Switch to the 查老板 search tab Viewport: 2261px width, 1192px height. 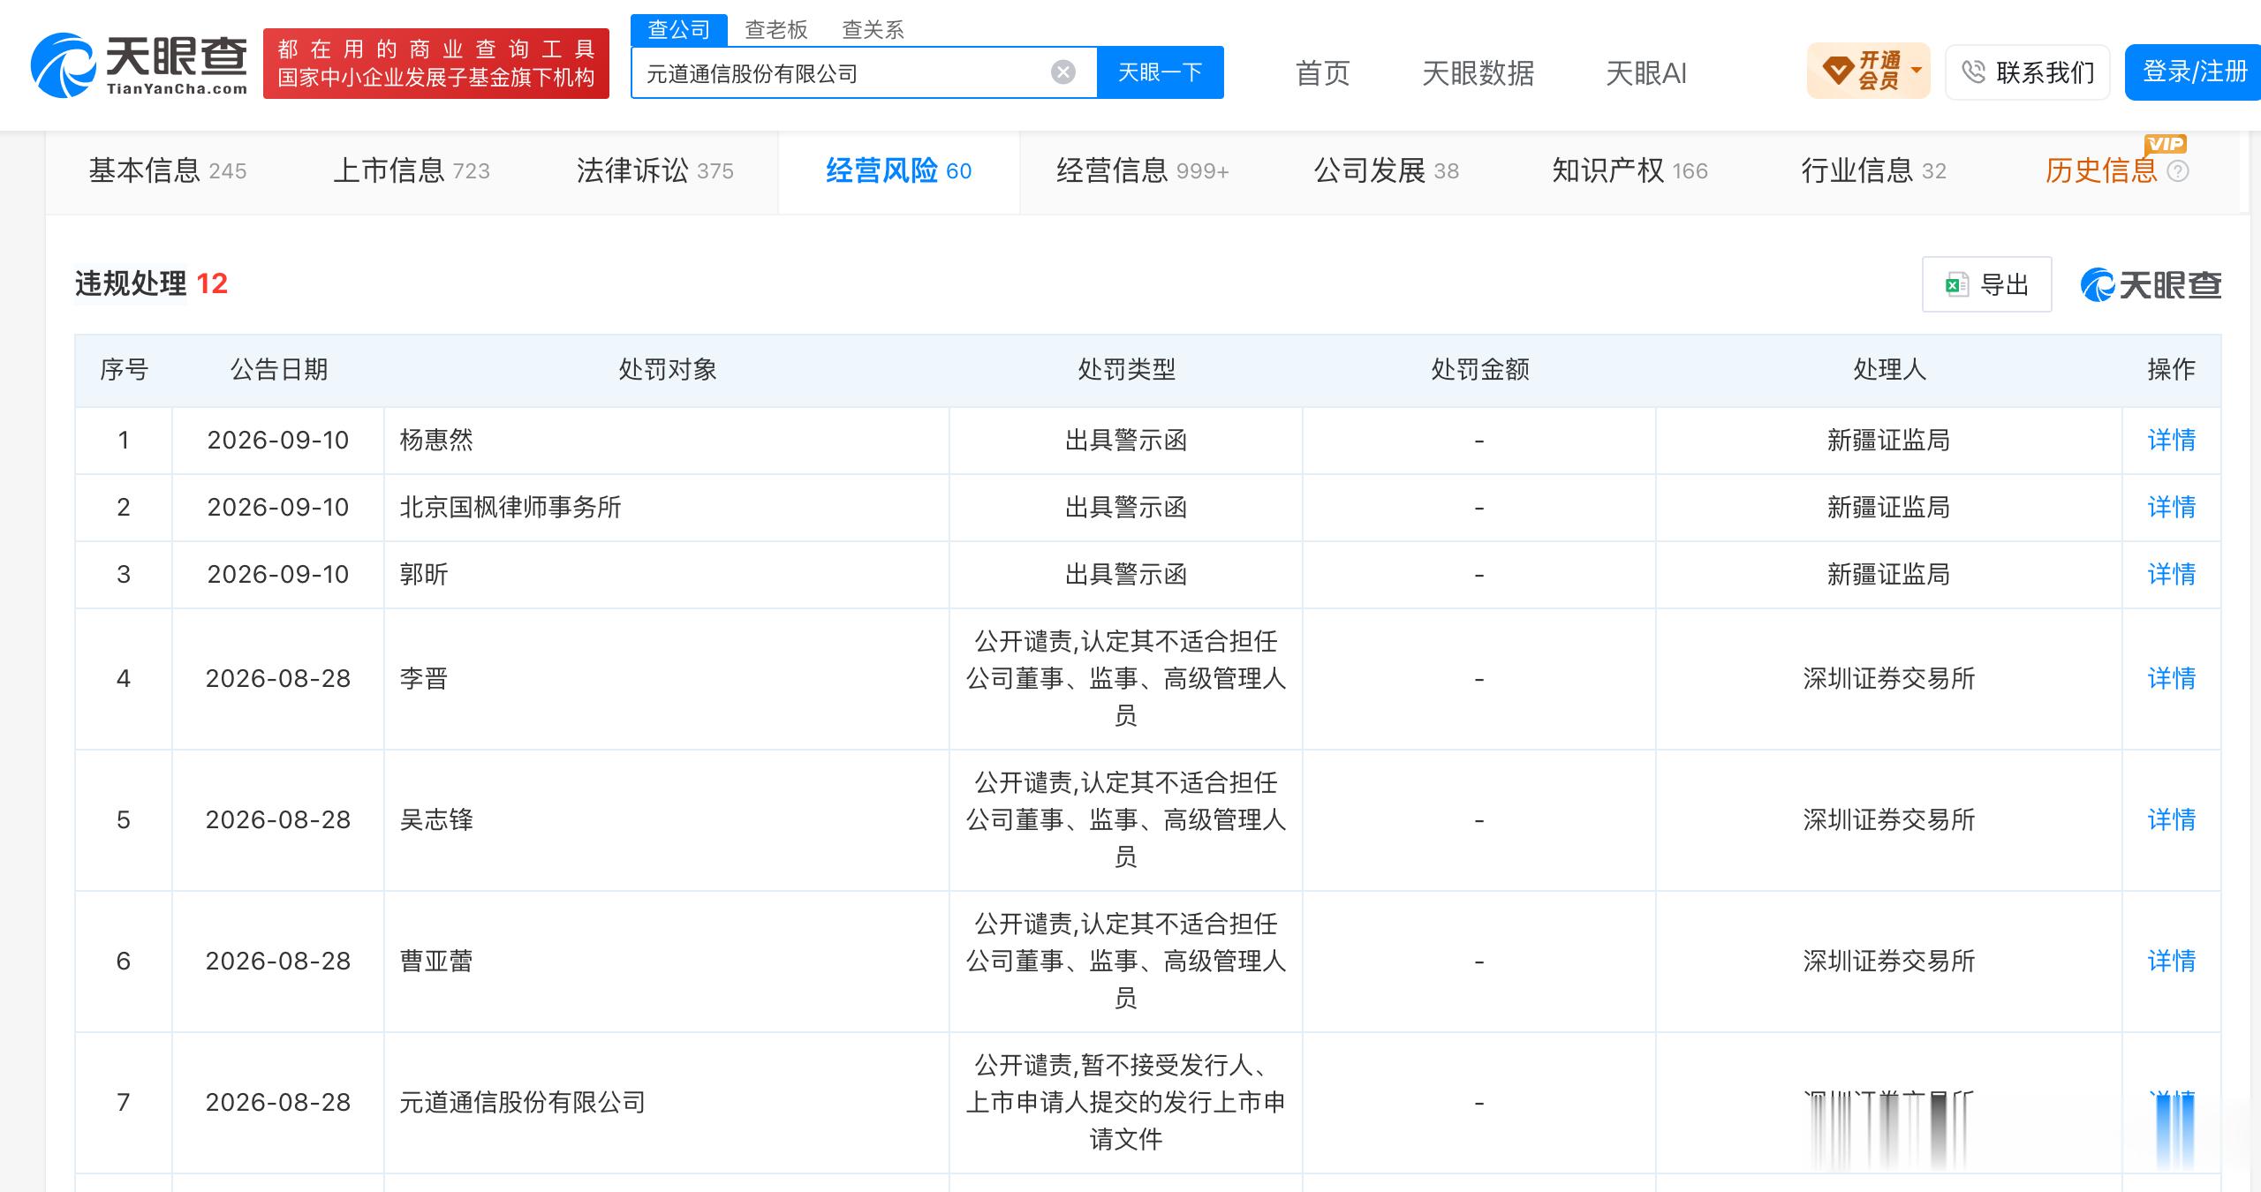pyautogui.click(x=775, y=30)
